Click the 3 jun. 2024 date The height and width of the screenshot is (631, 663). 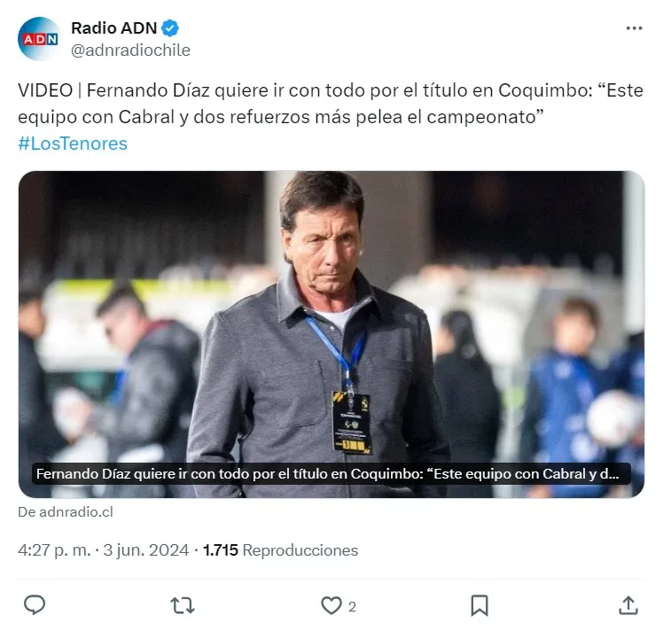(x=146, y=550)
